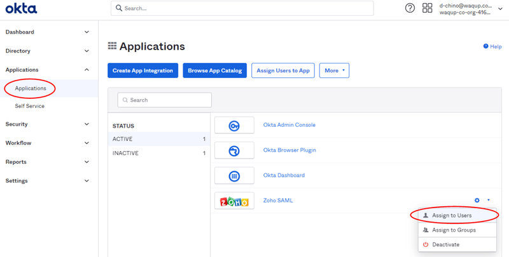This screenshot has width=509, height=257.
Task: Open the Zoho SAML application link
Action: tap(278, 201)
